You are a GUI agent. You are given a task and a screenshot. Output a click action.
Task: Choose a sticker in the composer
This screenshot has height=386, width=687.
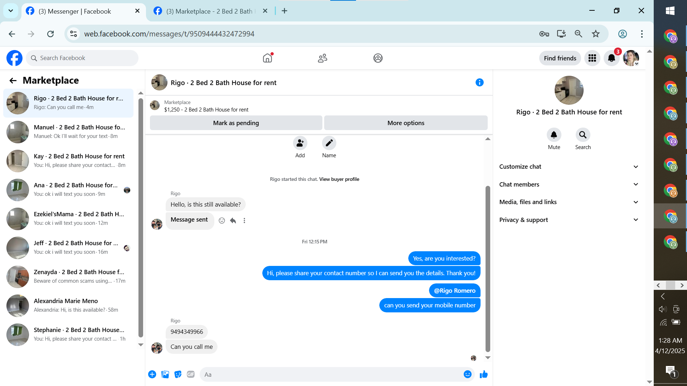178,374
